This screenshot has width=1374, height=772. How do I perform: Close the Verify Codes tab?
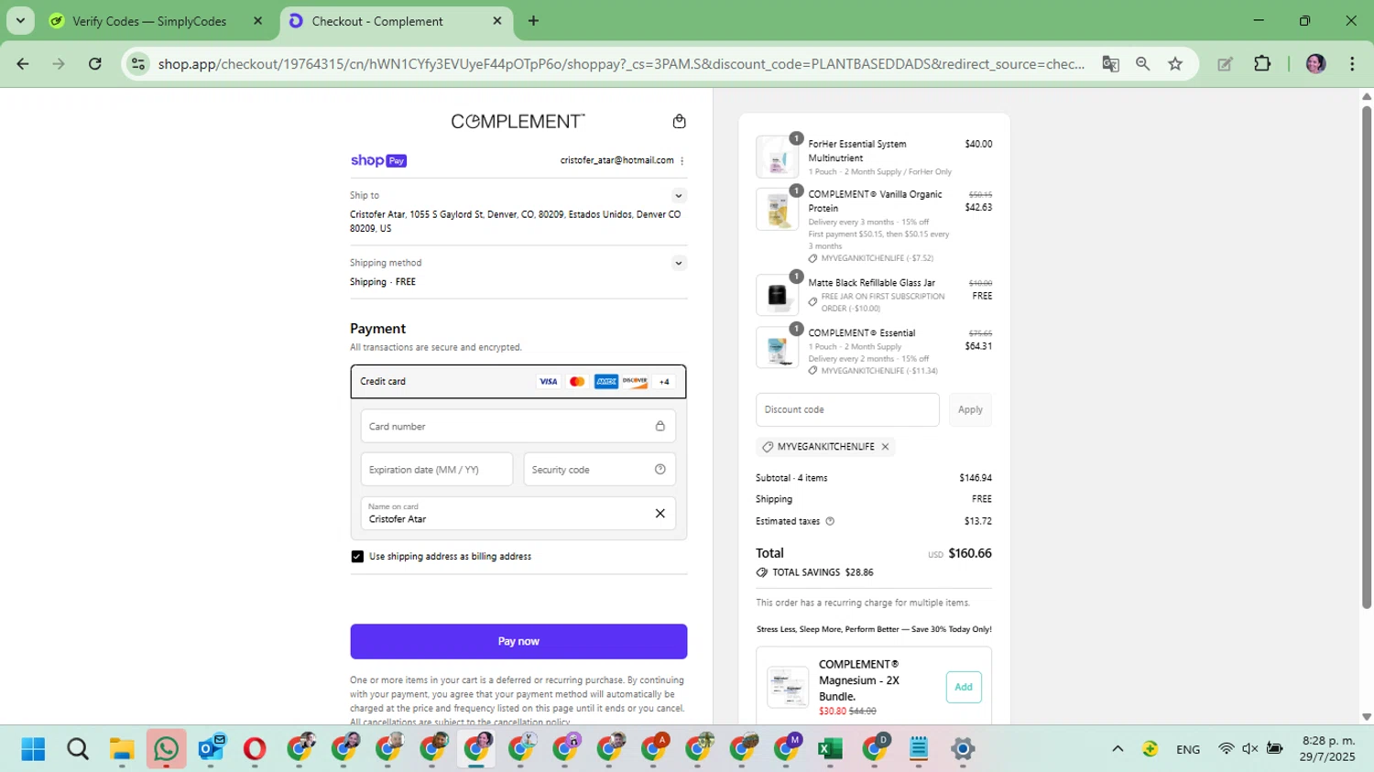tap(257, 21)
